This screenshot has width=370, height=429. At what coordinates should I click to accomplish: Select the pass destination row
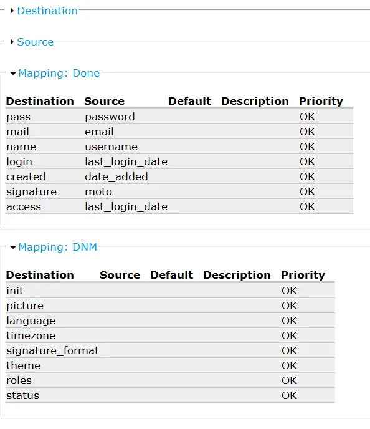179,117
